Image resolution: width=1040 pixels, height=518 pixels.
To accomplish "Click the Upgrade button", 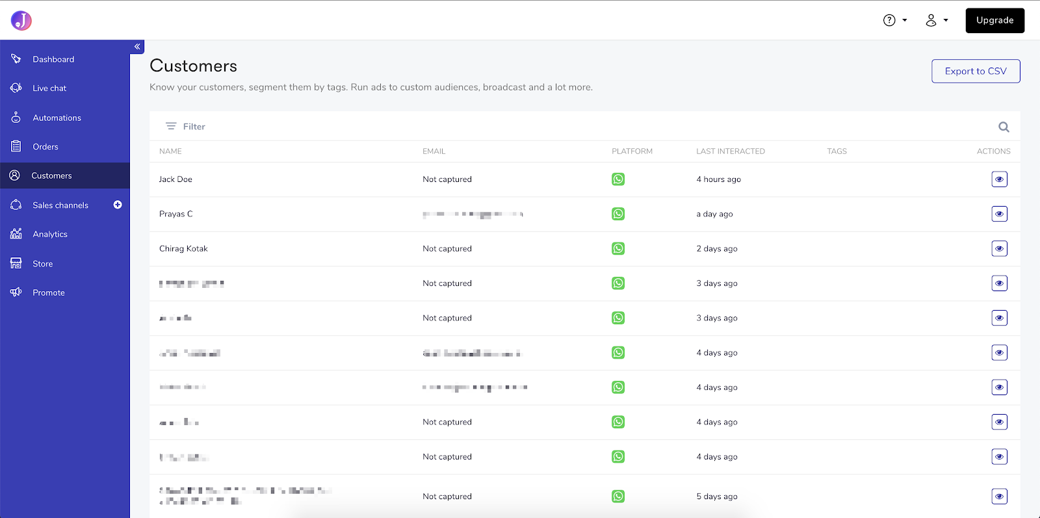I will point(994,20).
